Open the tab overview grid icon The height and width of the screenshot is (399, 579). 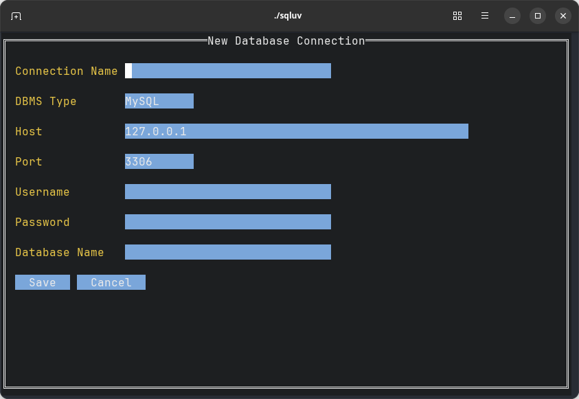click(457, 16)
